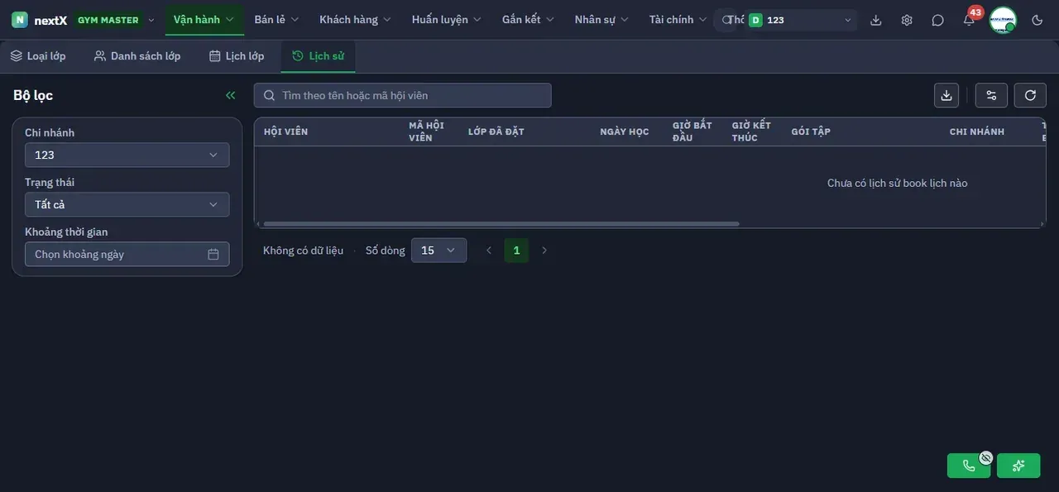Screen dimensions: 1059x492
Task: Click the Chọn khoảng ngày date field
Action: pos(127,254)
